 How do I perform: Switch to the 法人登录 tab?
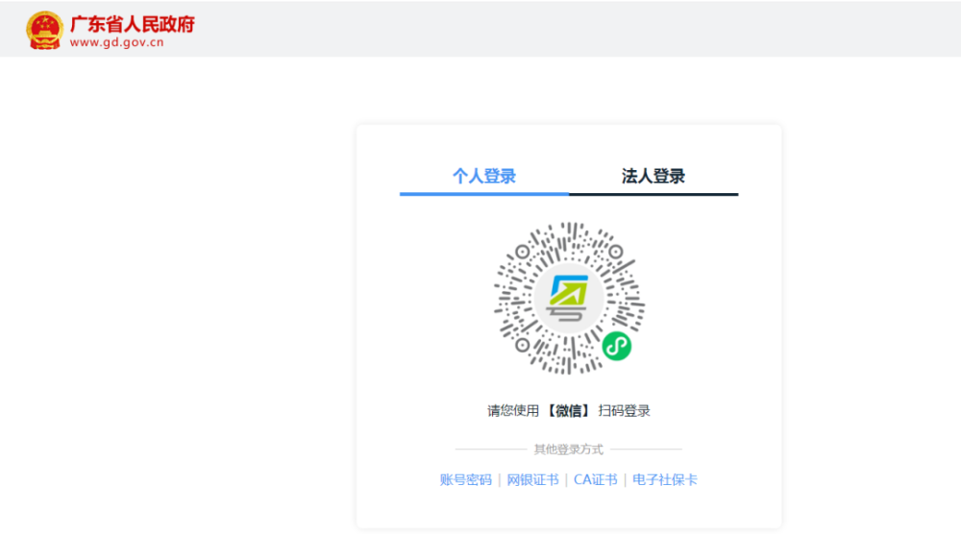[x=653, y=177]
